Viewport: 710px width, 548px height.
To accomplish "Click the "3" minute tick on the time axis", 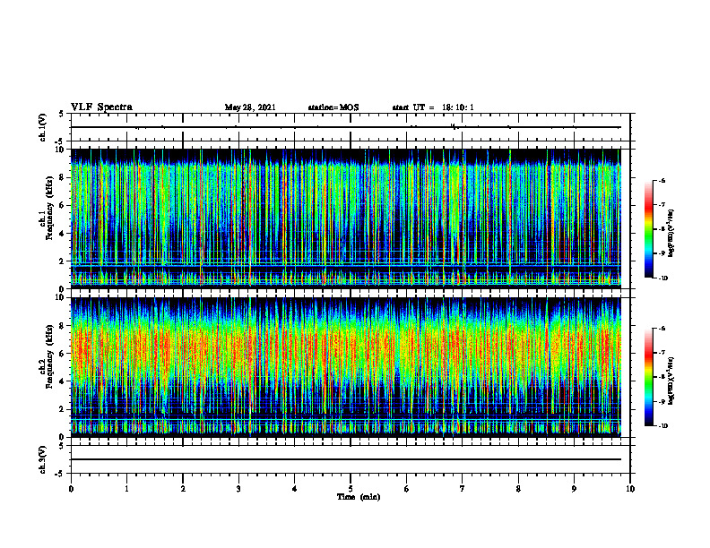I will tap(238, 489).
